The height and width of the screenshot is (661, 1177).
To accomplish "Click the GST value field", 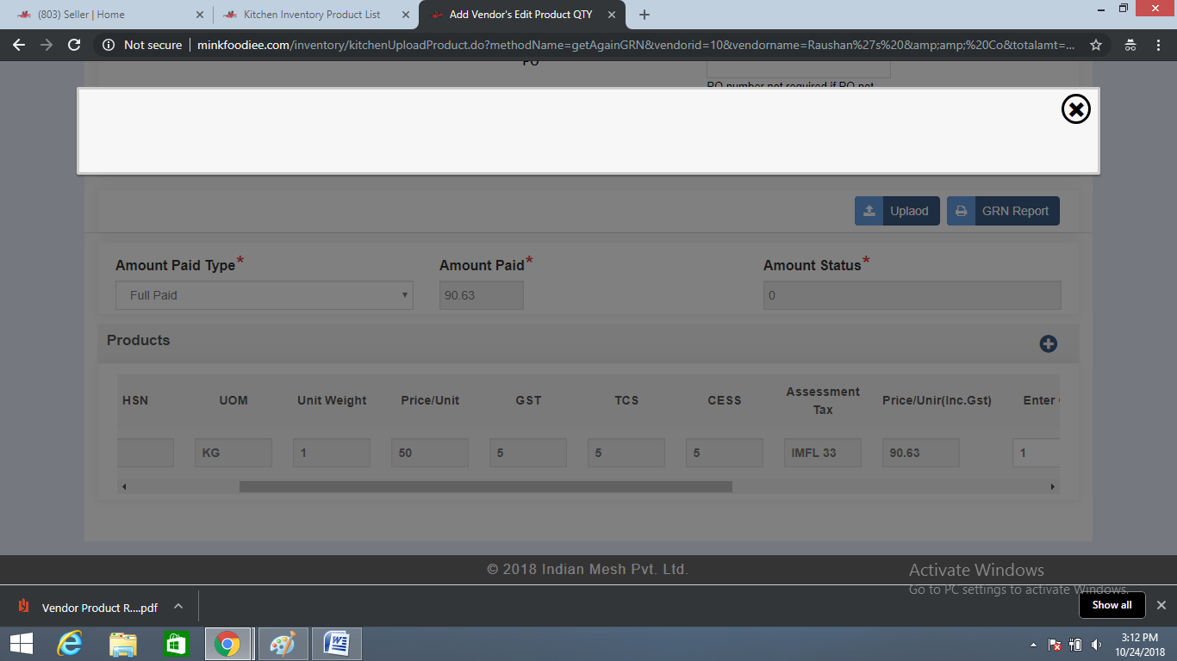I will pos(528,453).
